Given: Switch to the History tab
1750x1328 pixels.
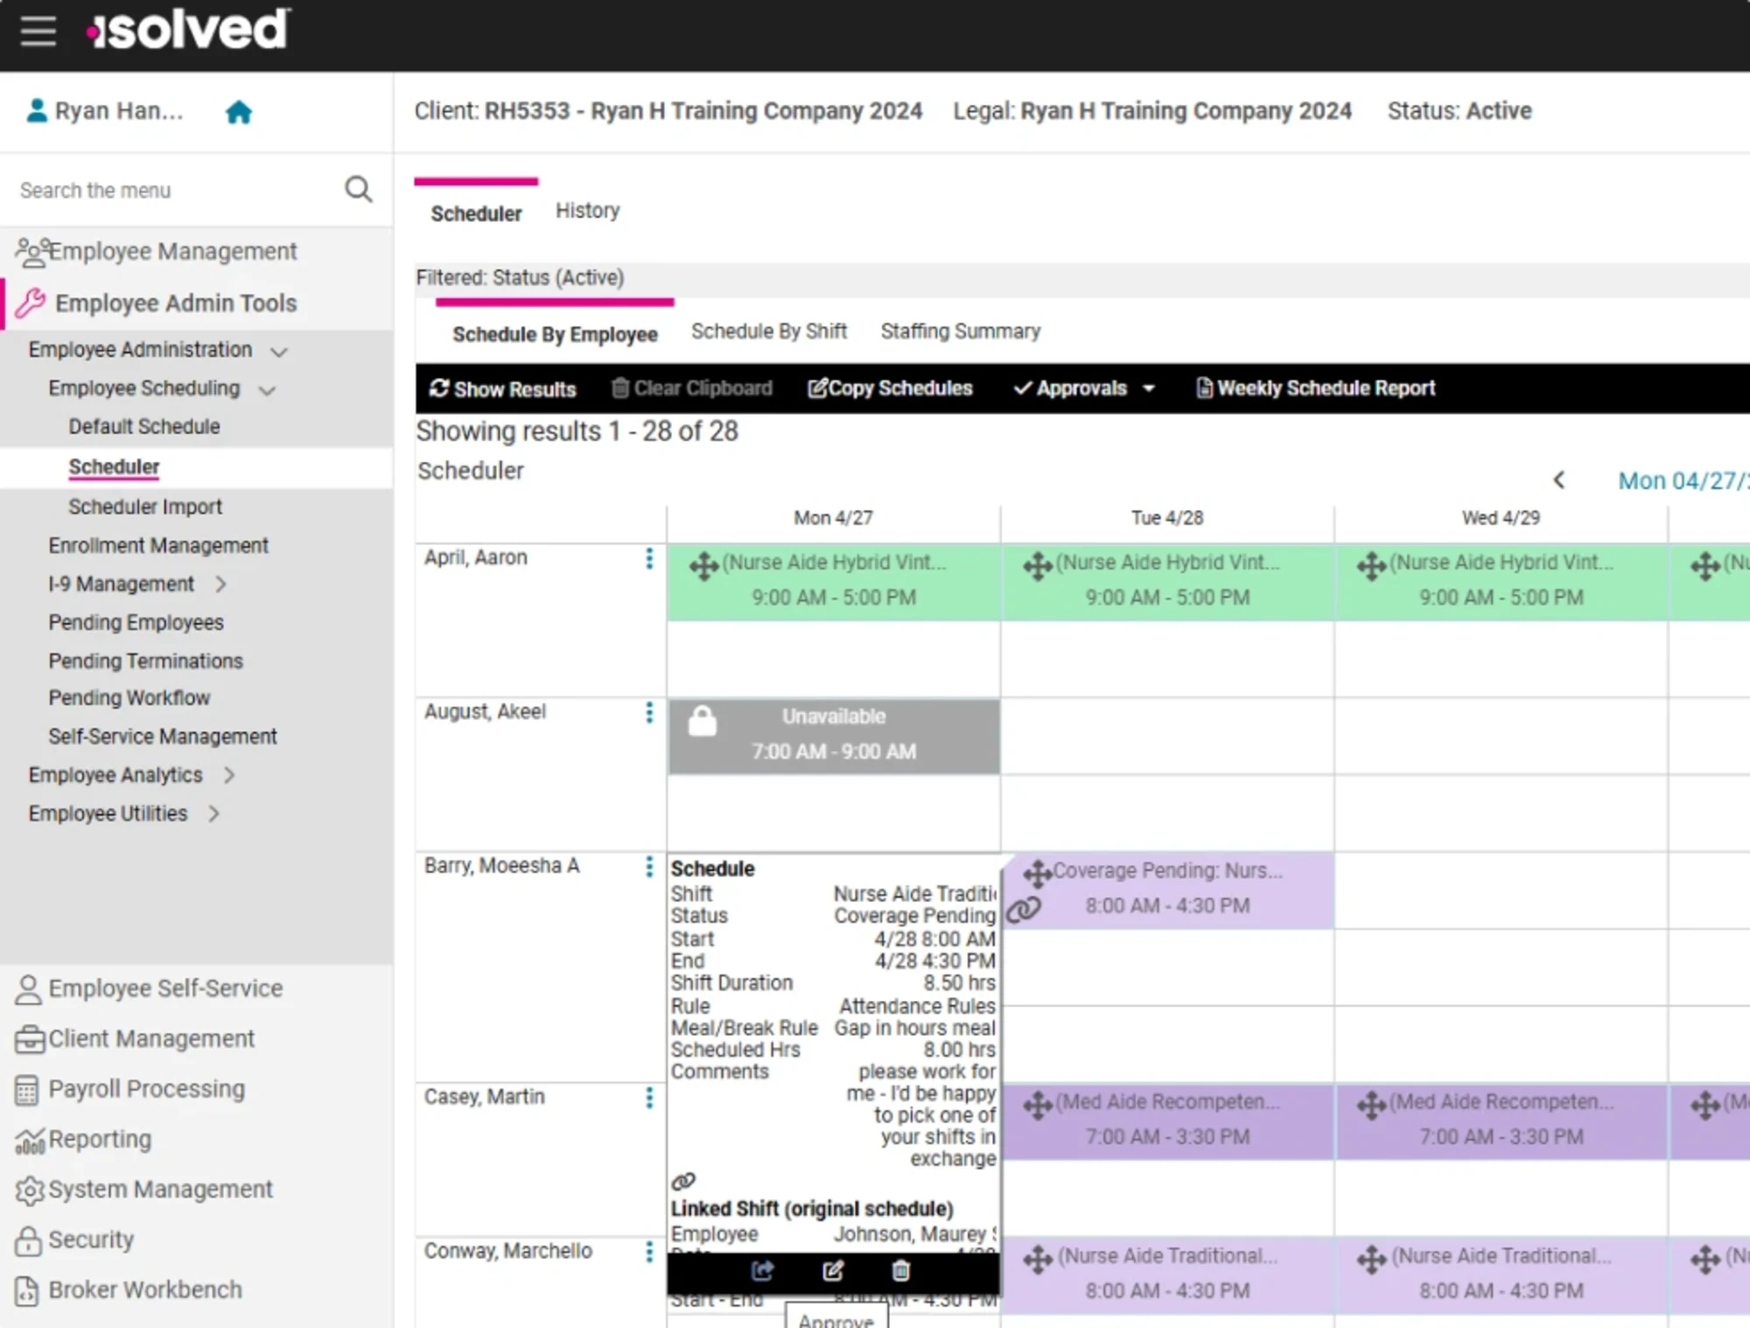Looking at the screenshot, I should [x=588, y=211].
